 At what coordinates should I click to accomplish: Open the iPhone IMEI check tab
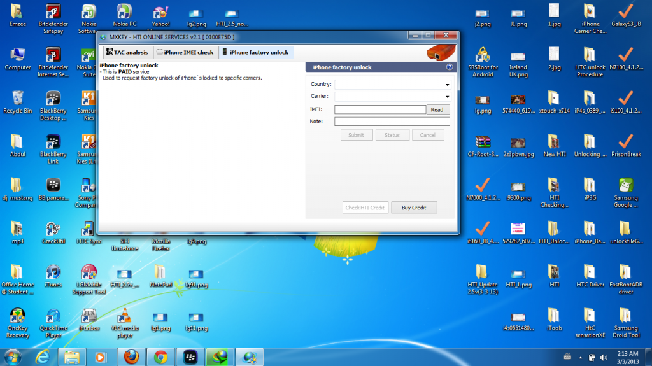(x=185, y=52)
